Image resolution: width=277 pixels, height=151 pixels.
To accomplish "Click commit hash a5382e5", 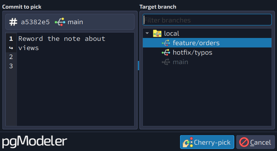I will coord(35,22).
